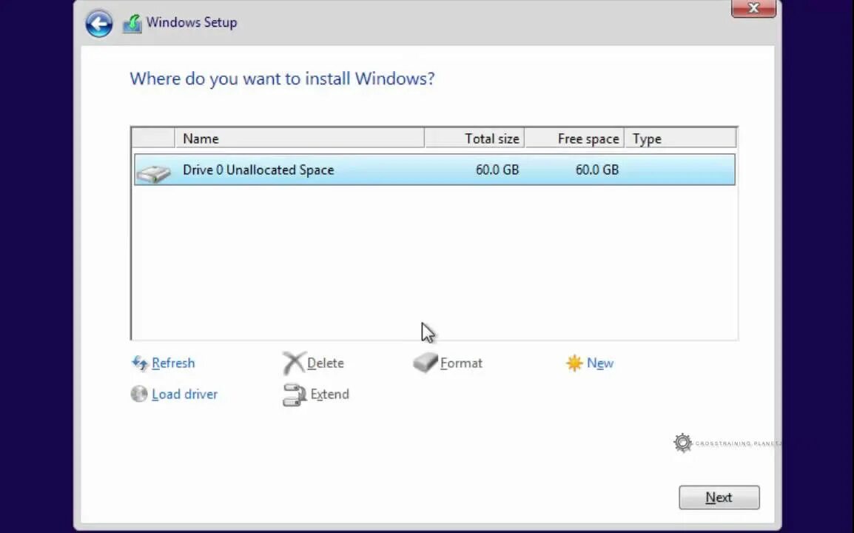Screen dimensions: 854x533
Task: Click the Load driver disc icon
Action: [139, 394]
